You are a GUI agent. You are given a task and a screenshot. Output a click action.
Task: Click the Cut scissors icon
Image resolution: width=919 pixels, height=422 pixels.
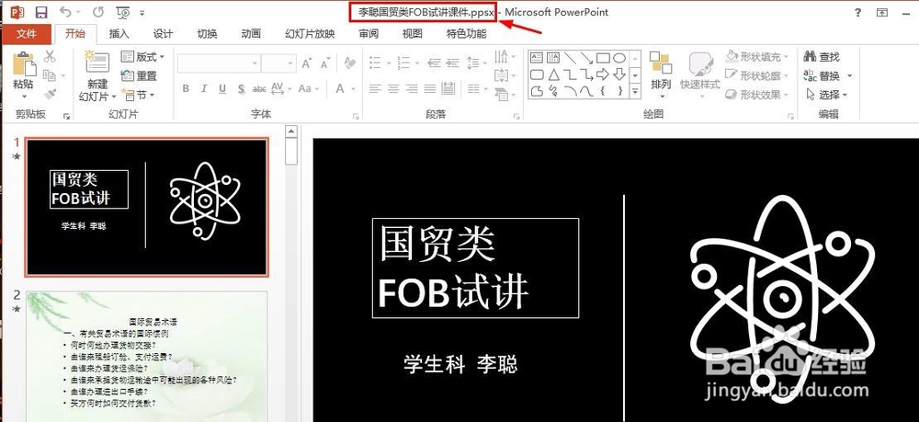pos(50,57)
